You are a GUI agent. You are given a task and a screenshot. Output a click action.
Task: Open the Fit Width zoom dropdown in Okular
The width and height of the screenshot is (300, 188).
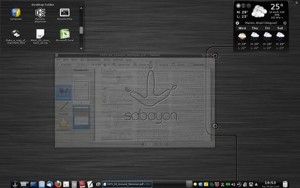click(100, 65)
